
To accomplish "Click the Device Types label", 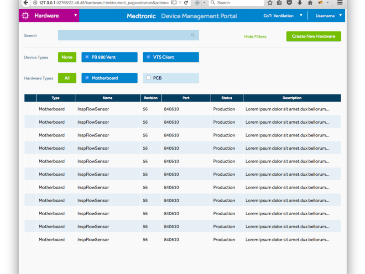I will (x=36, y=58).
